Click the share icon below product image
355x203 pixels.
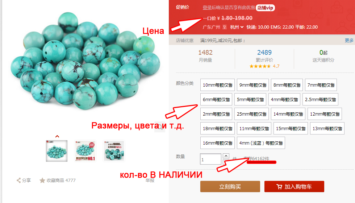pos(18,181)
